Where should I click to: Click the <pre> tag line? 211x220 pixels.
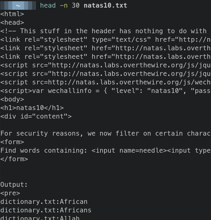[x=10, y=193]
